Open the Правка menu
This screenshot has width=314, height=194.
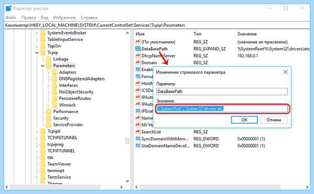point(28,18)
